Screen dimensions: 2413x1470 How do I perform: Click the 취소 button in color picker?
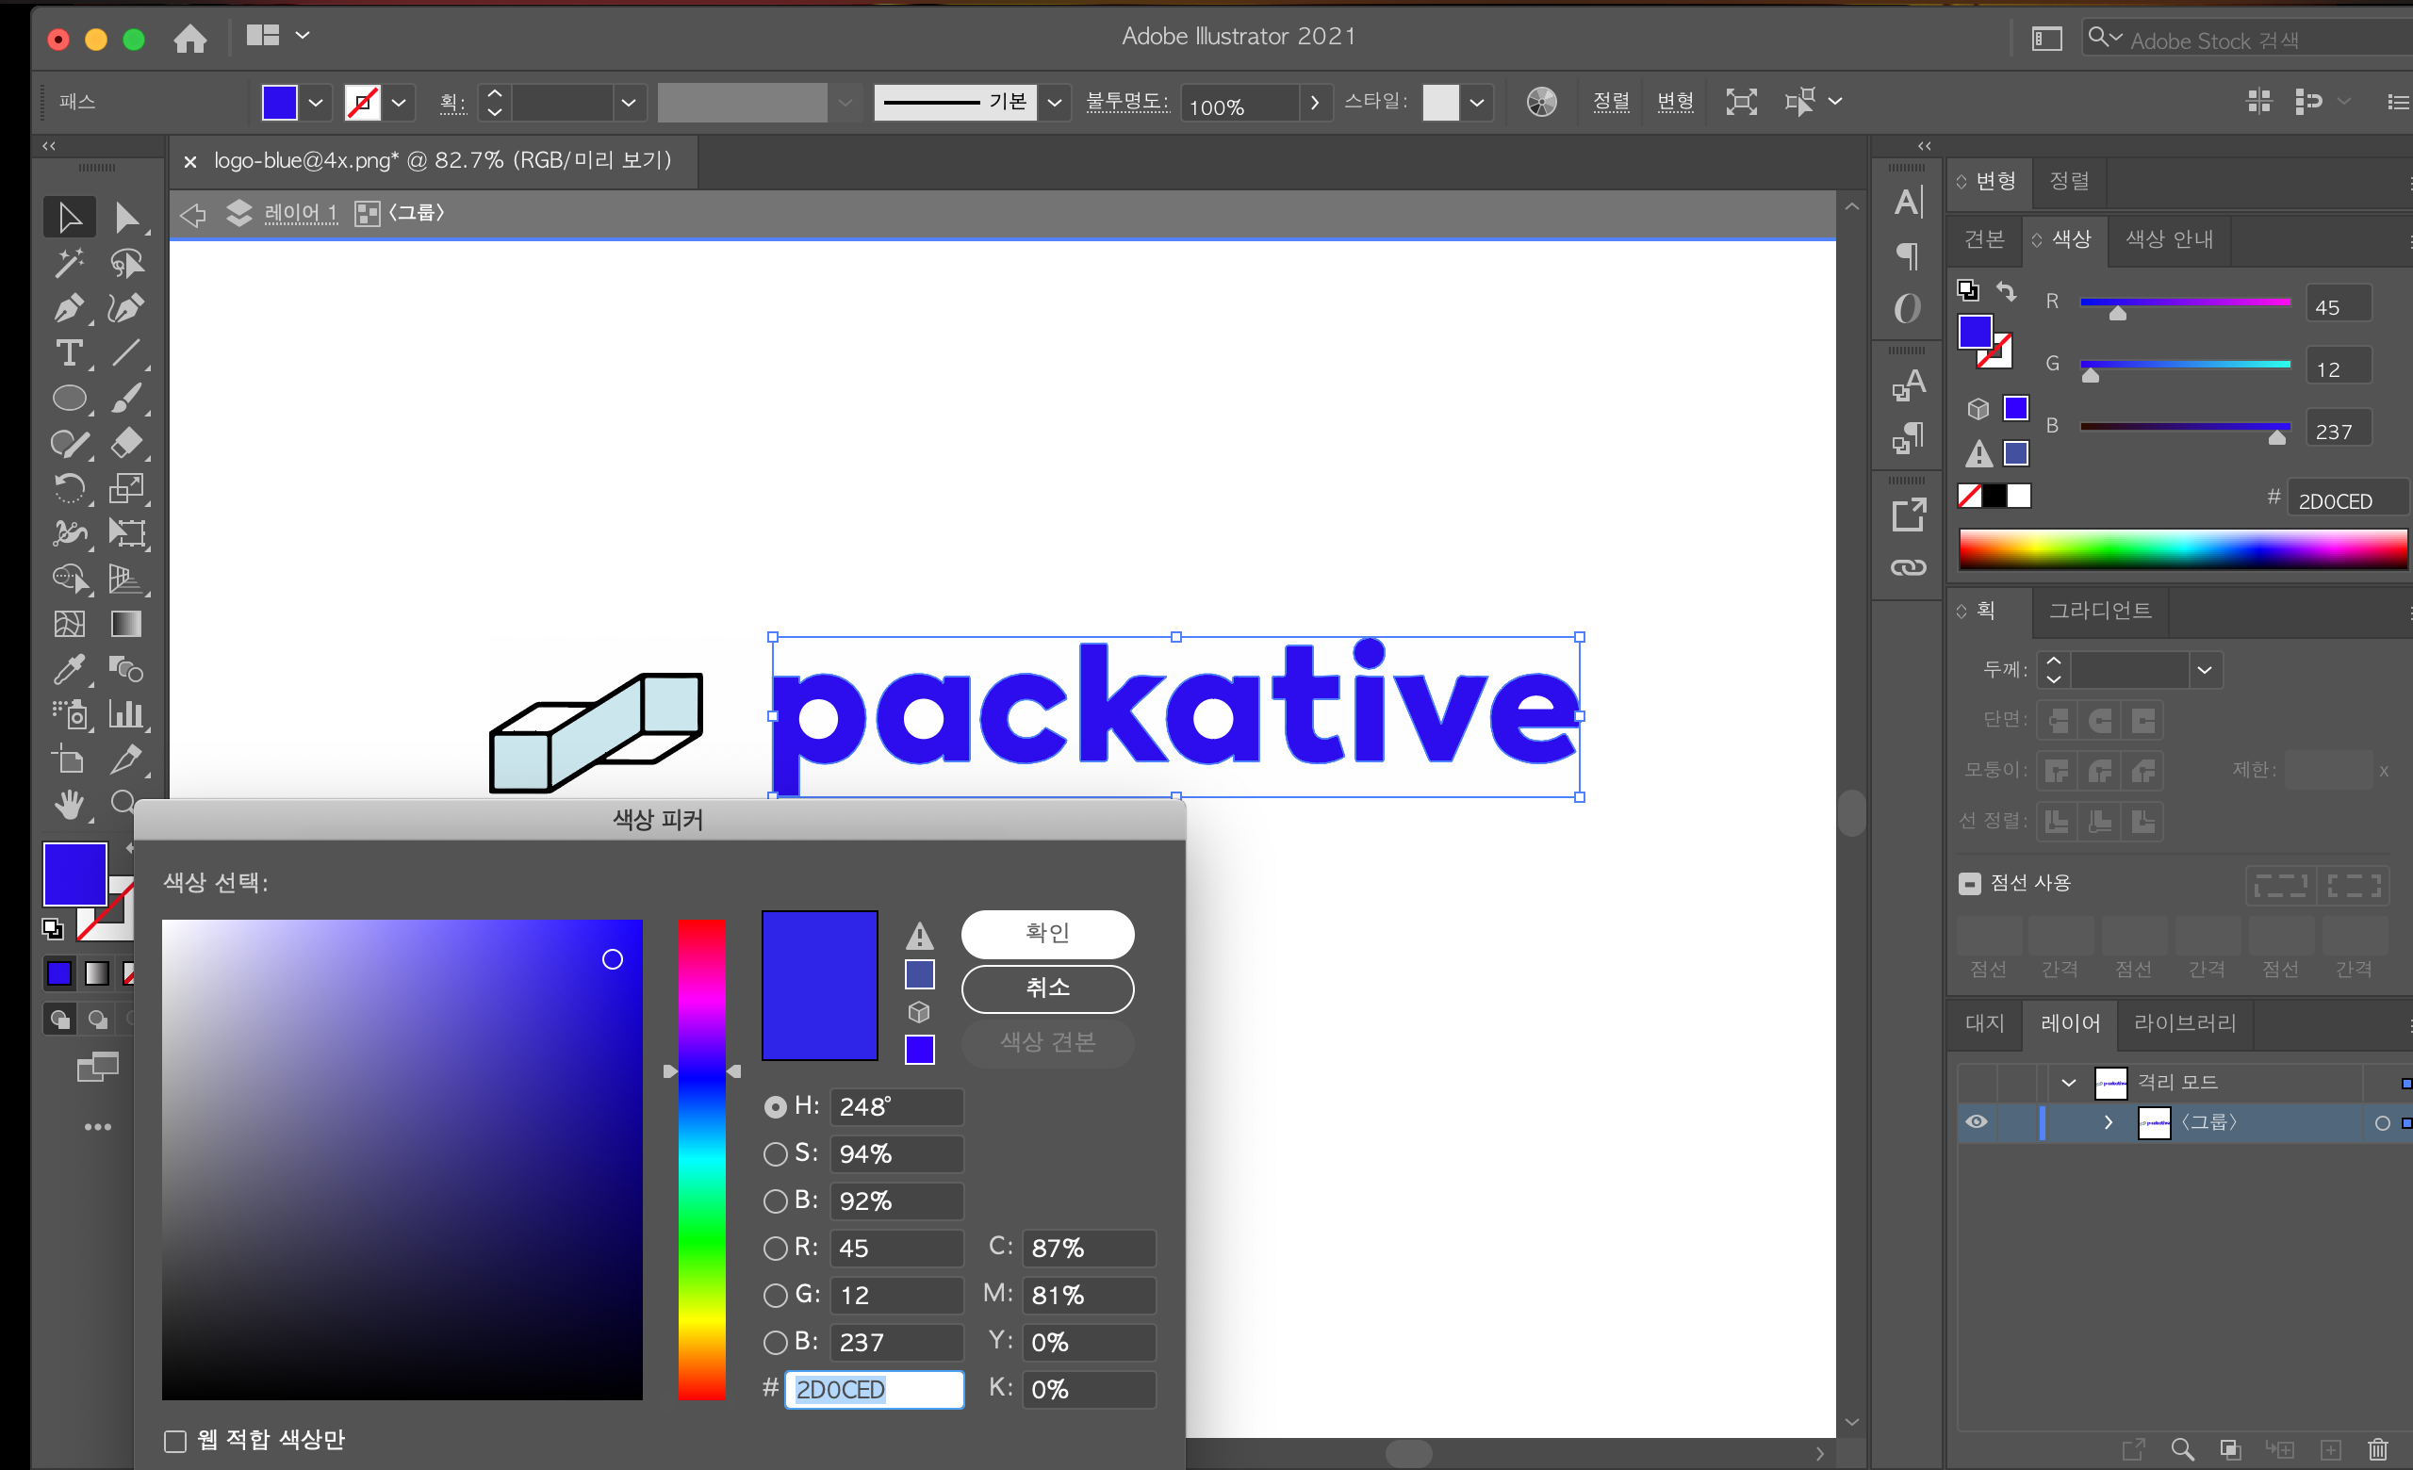1047,988
